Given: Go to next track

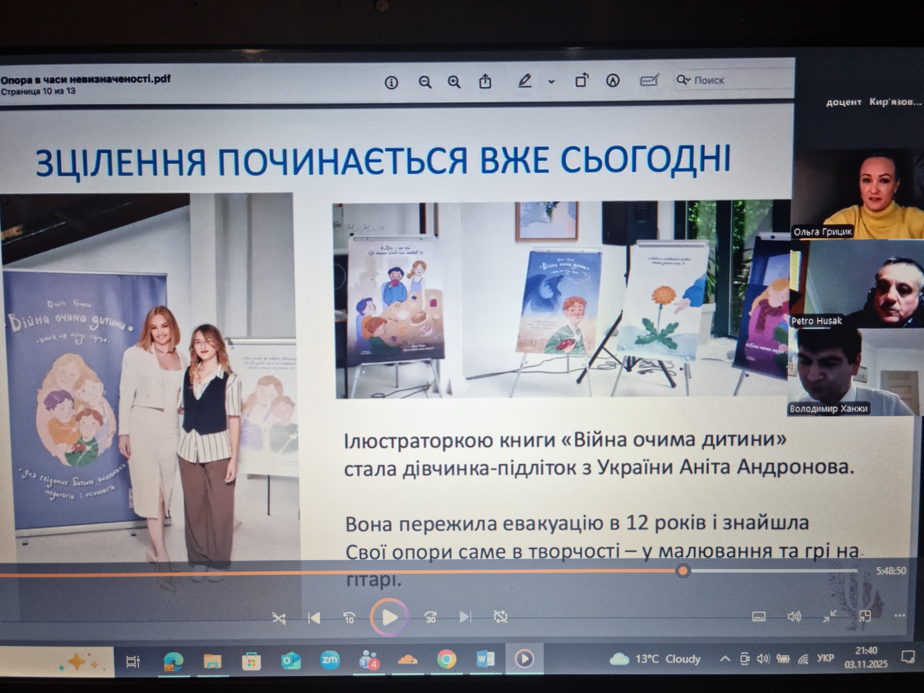Looking at the screenshot, I should 465,617.
